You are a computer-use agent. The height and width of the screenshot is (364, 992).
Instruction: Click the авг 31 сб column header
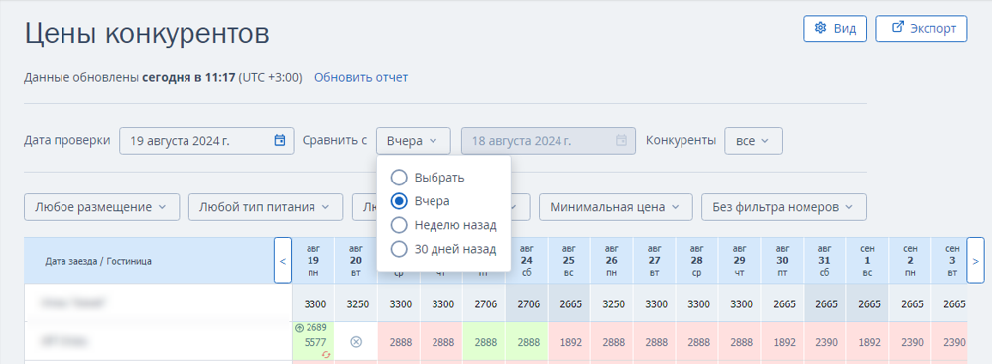[x=826, y=260]
